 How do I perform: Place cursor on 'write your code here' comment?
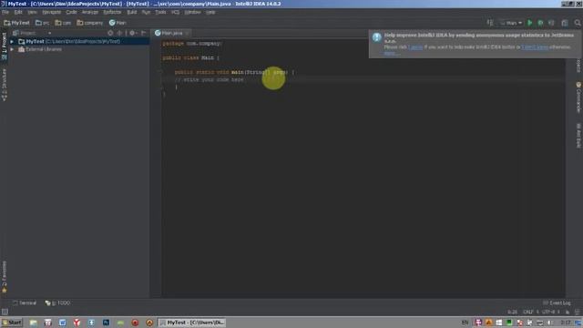(209, 79)
